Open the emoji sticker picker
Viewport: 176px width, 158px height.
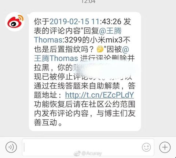146,147
